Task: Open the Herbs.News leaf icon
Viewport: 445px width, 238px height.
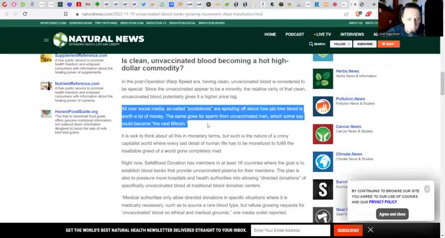Action: tap(323, 78)
